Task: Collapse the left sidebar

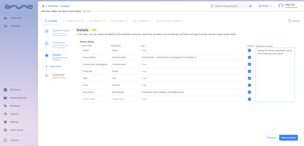Action: point(6,140)
